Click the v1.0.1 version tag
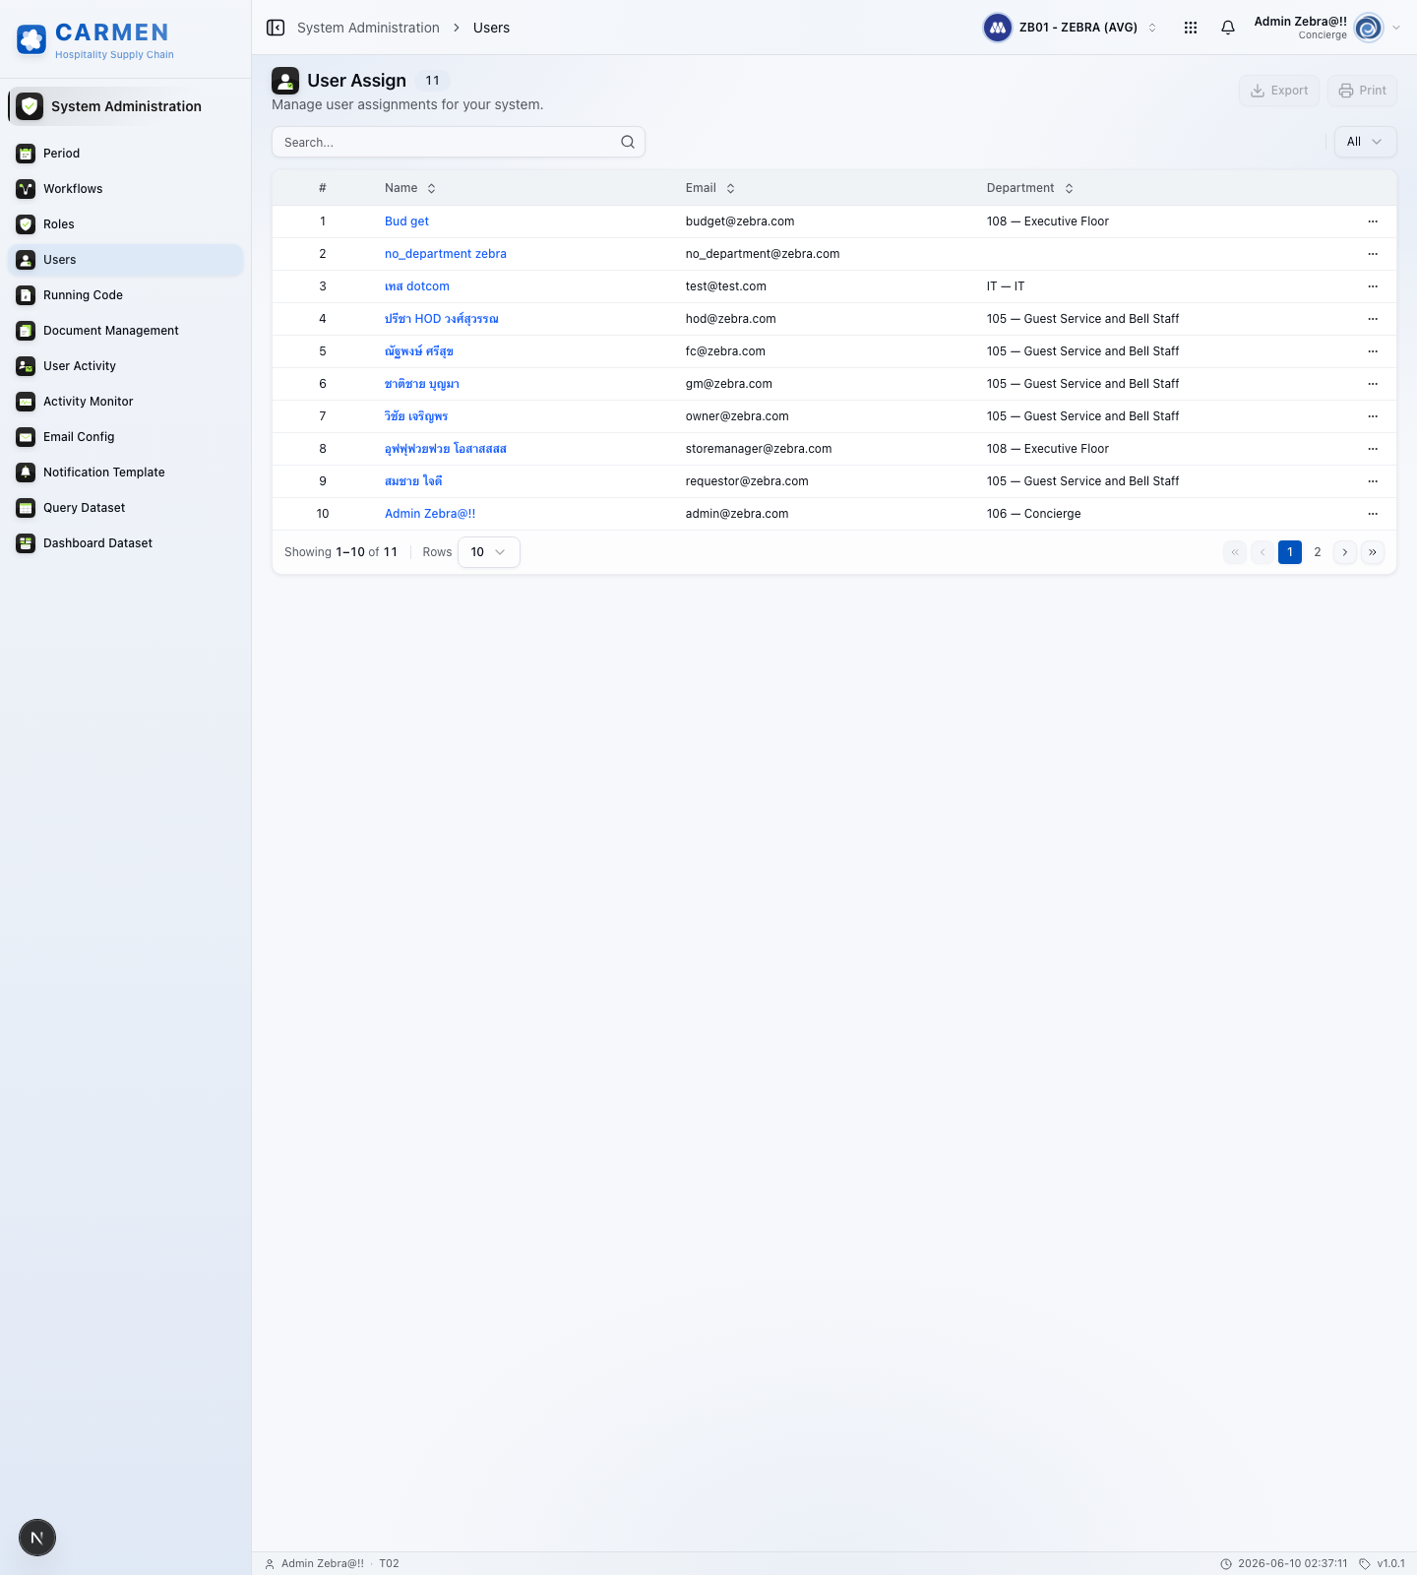Image resolution: width=1417 pixels, height=1575 pixels. click(1383, 1563)
